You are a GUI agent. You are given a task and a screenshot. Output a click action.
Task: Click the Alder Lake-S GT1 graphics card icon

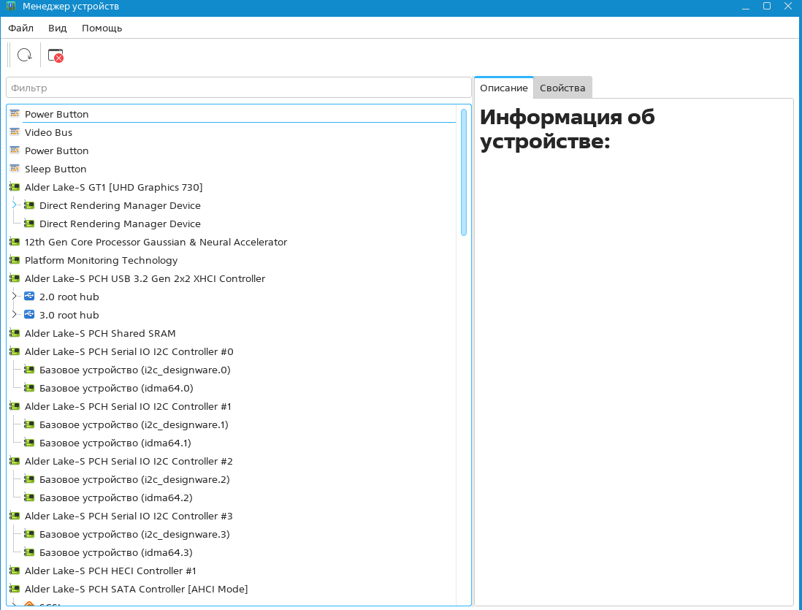click(x=15, y=187)
